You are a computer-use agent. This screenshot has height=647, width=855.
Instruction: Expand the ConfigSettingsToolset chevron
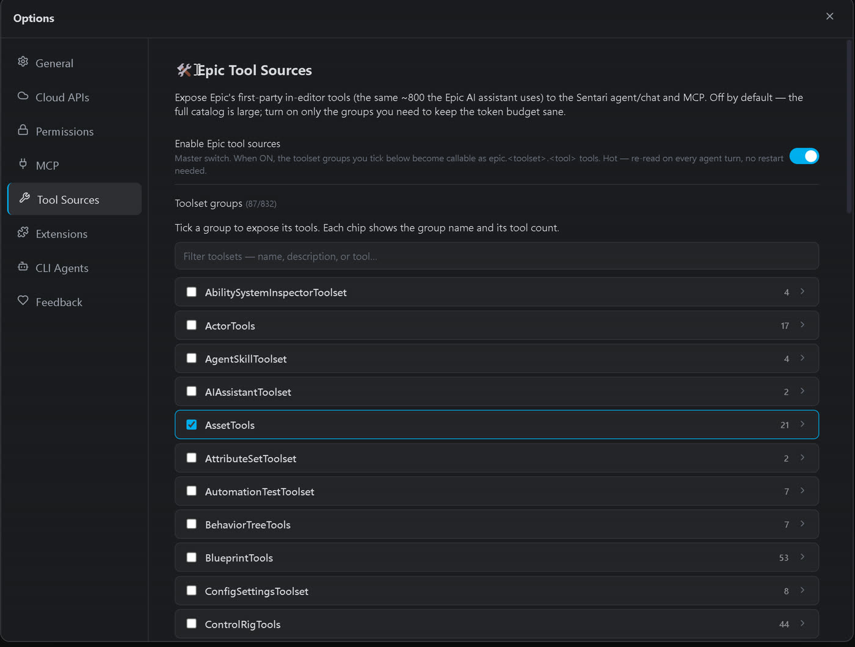(x=802, y=590)
